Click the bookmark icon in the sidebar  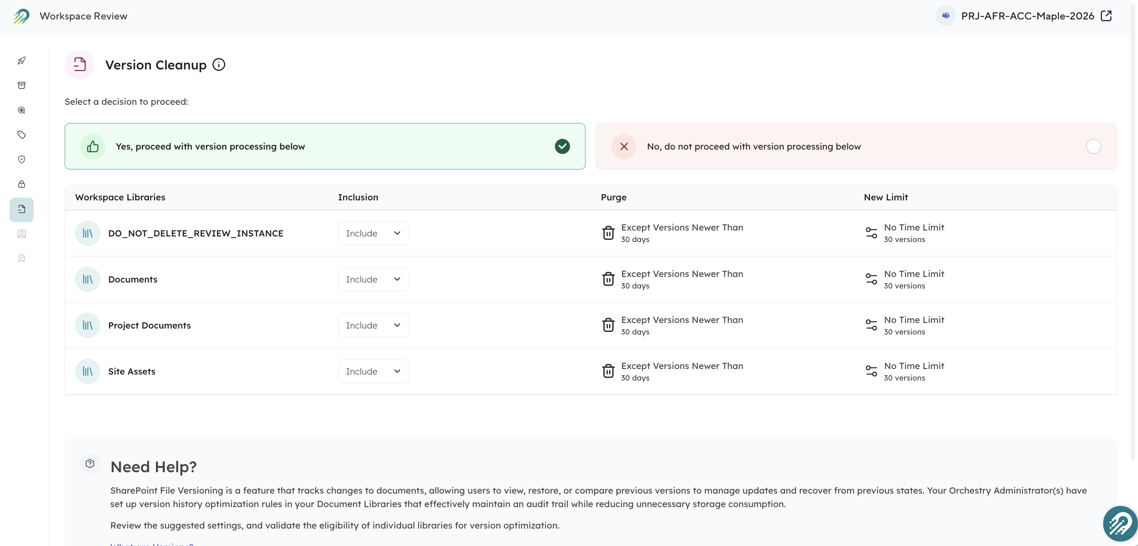[21, 258]
